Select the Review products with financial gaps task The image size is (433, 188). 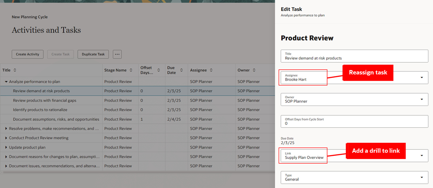tap(45, 100)
